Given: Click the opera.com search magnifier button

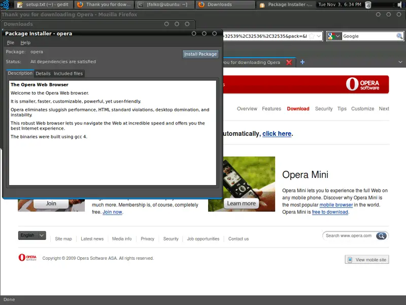Looking at the screenshot, I should [381, 236].
